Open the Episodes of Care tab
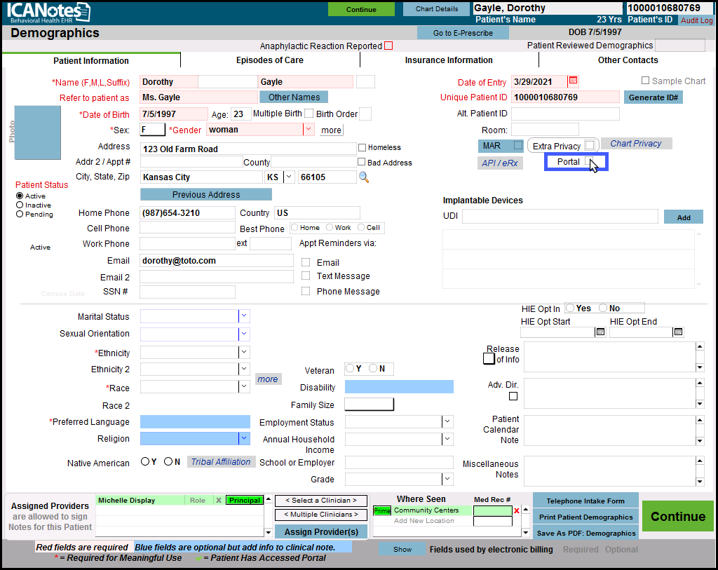 [x=270, y=60]
